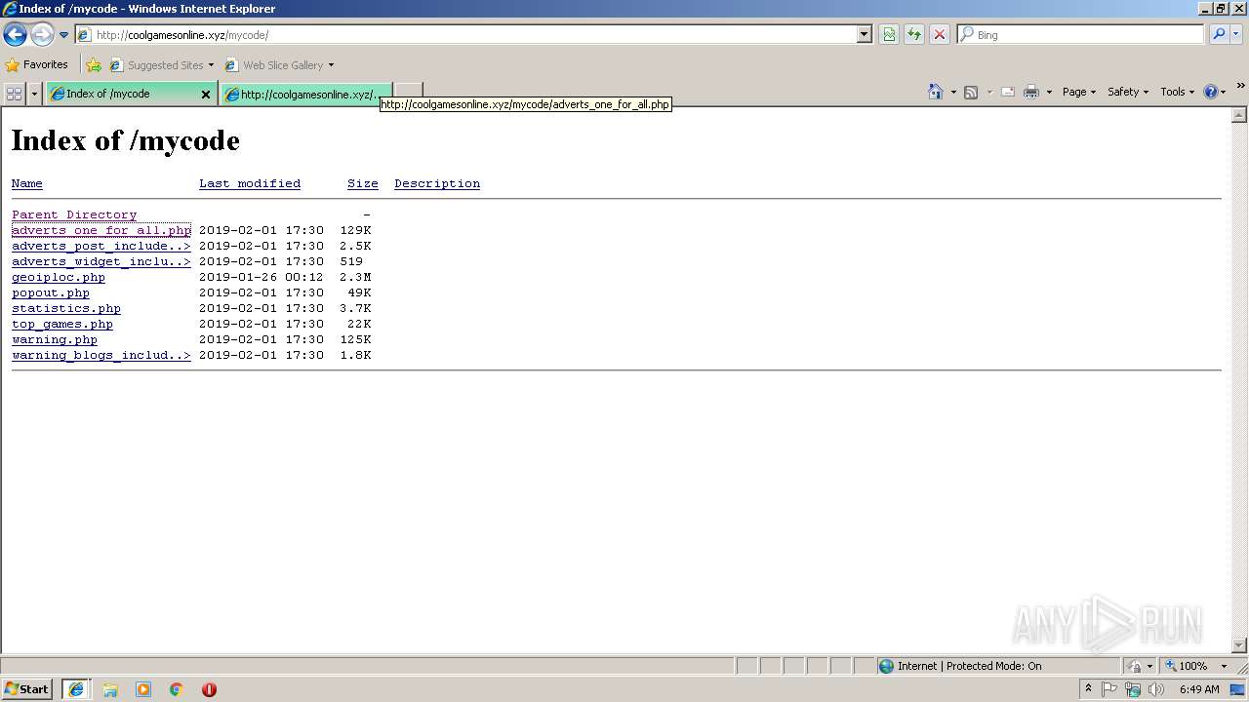1249x702 pixels.
Task: Click the volume speaker tray icon
Action: pyautogui.click(x=1156, y=689)
